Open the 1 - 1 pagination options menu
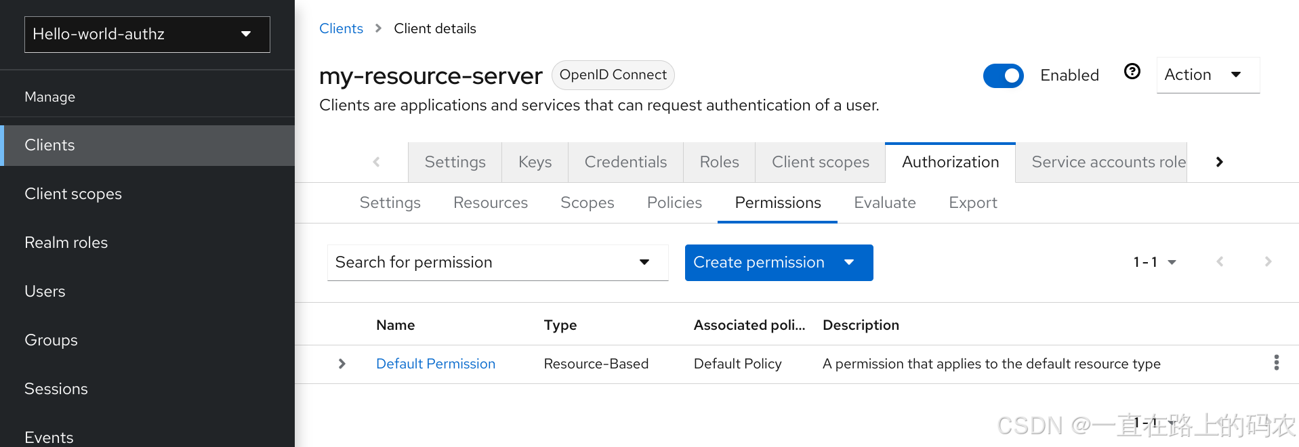1299x447 pixels. [x=1154, y=262]
